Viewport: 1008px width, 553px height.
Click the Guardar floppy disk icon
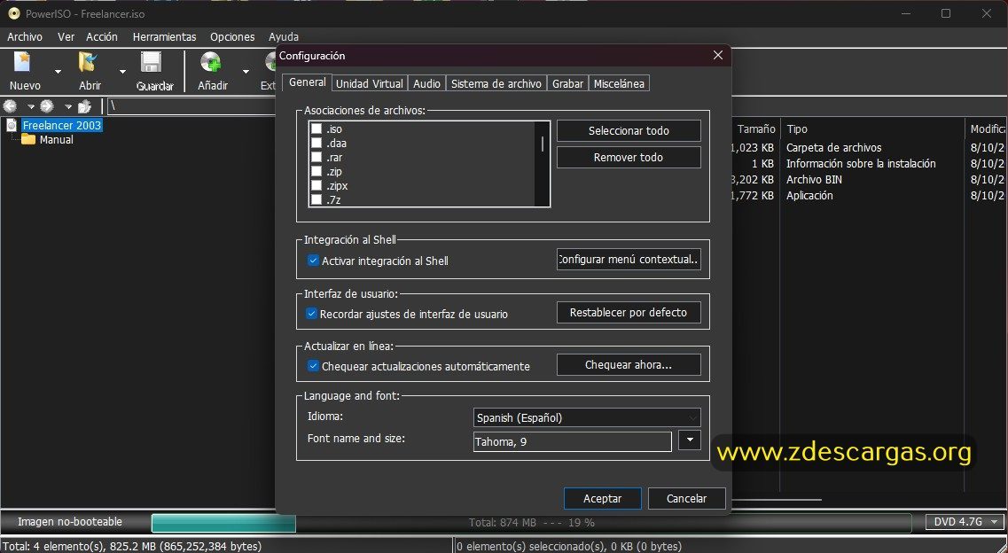152,62
